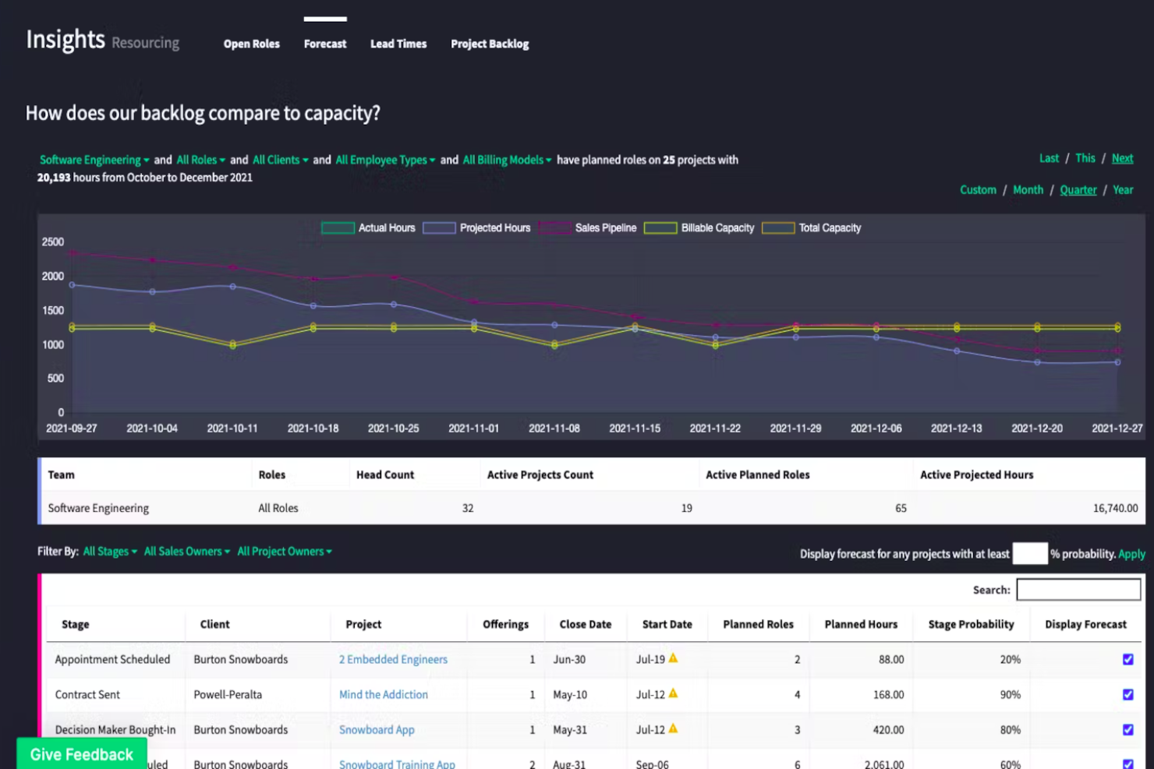
Task: Open Snowboard App project link
Action: click(x=377, y=729)
